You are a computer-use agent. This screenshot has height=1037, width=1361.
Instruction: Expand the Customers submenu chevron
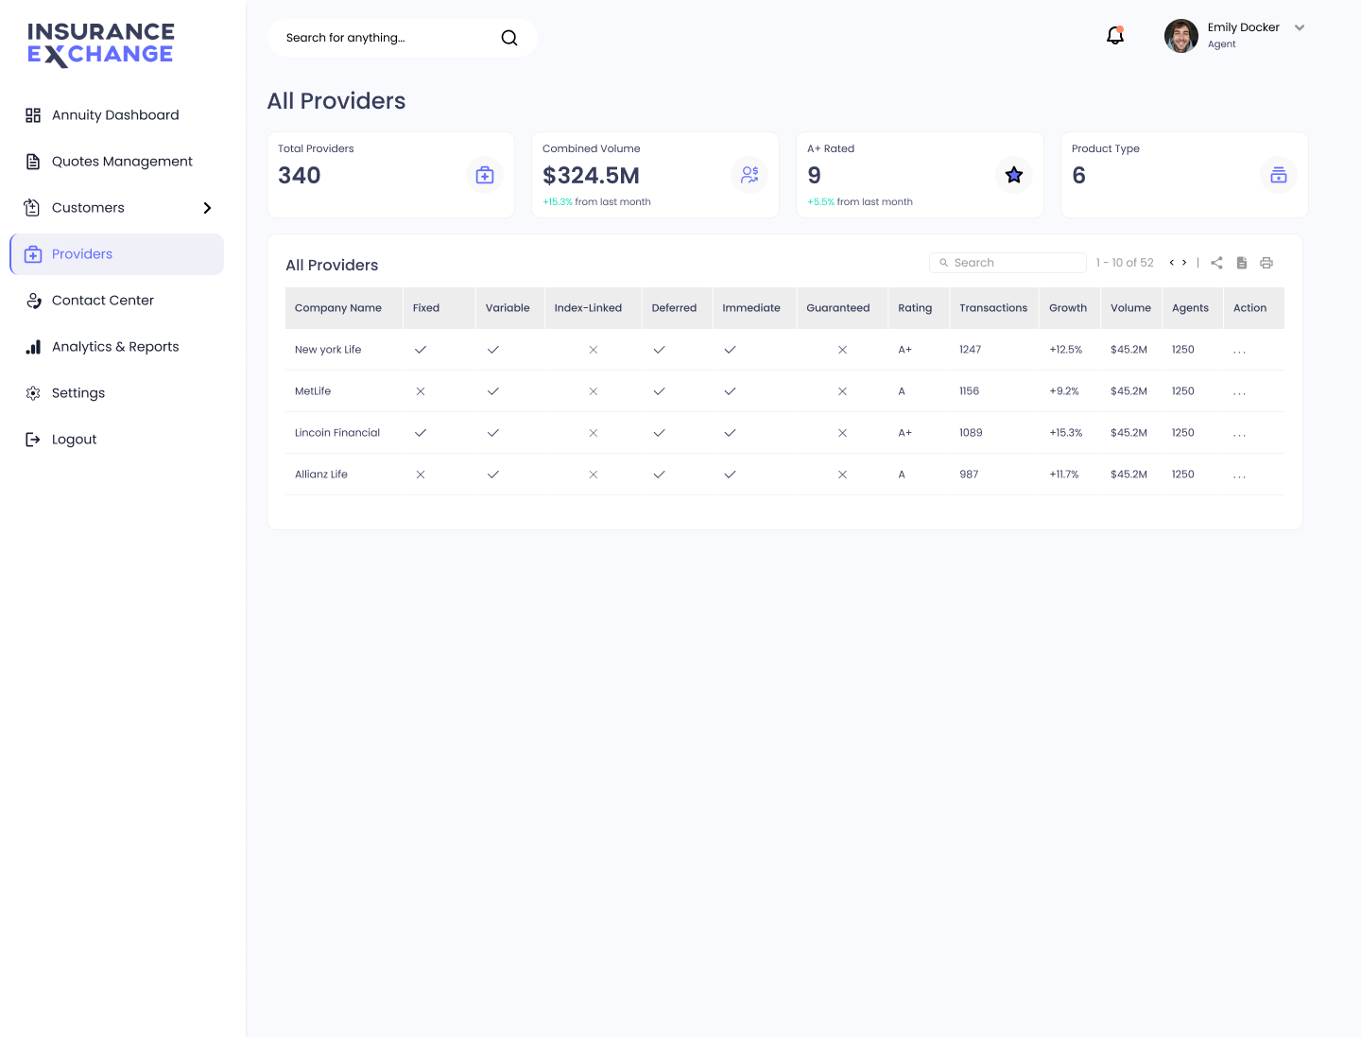[x=207, y=208]
